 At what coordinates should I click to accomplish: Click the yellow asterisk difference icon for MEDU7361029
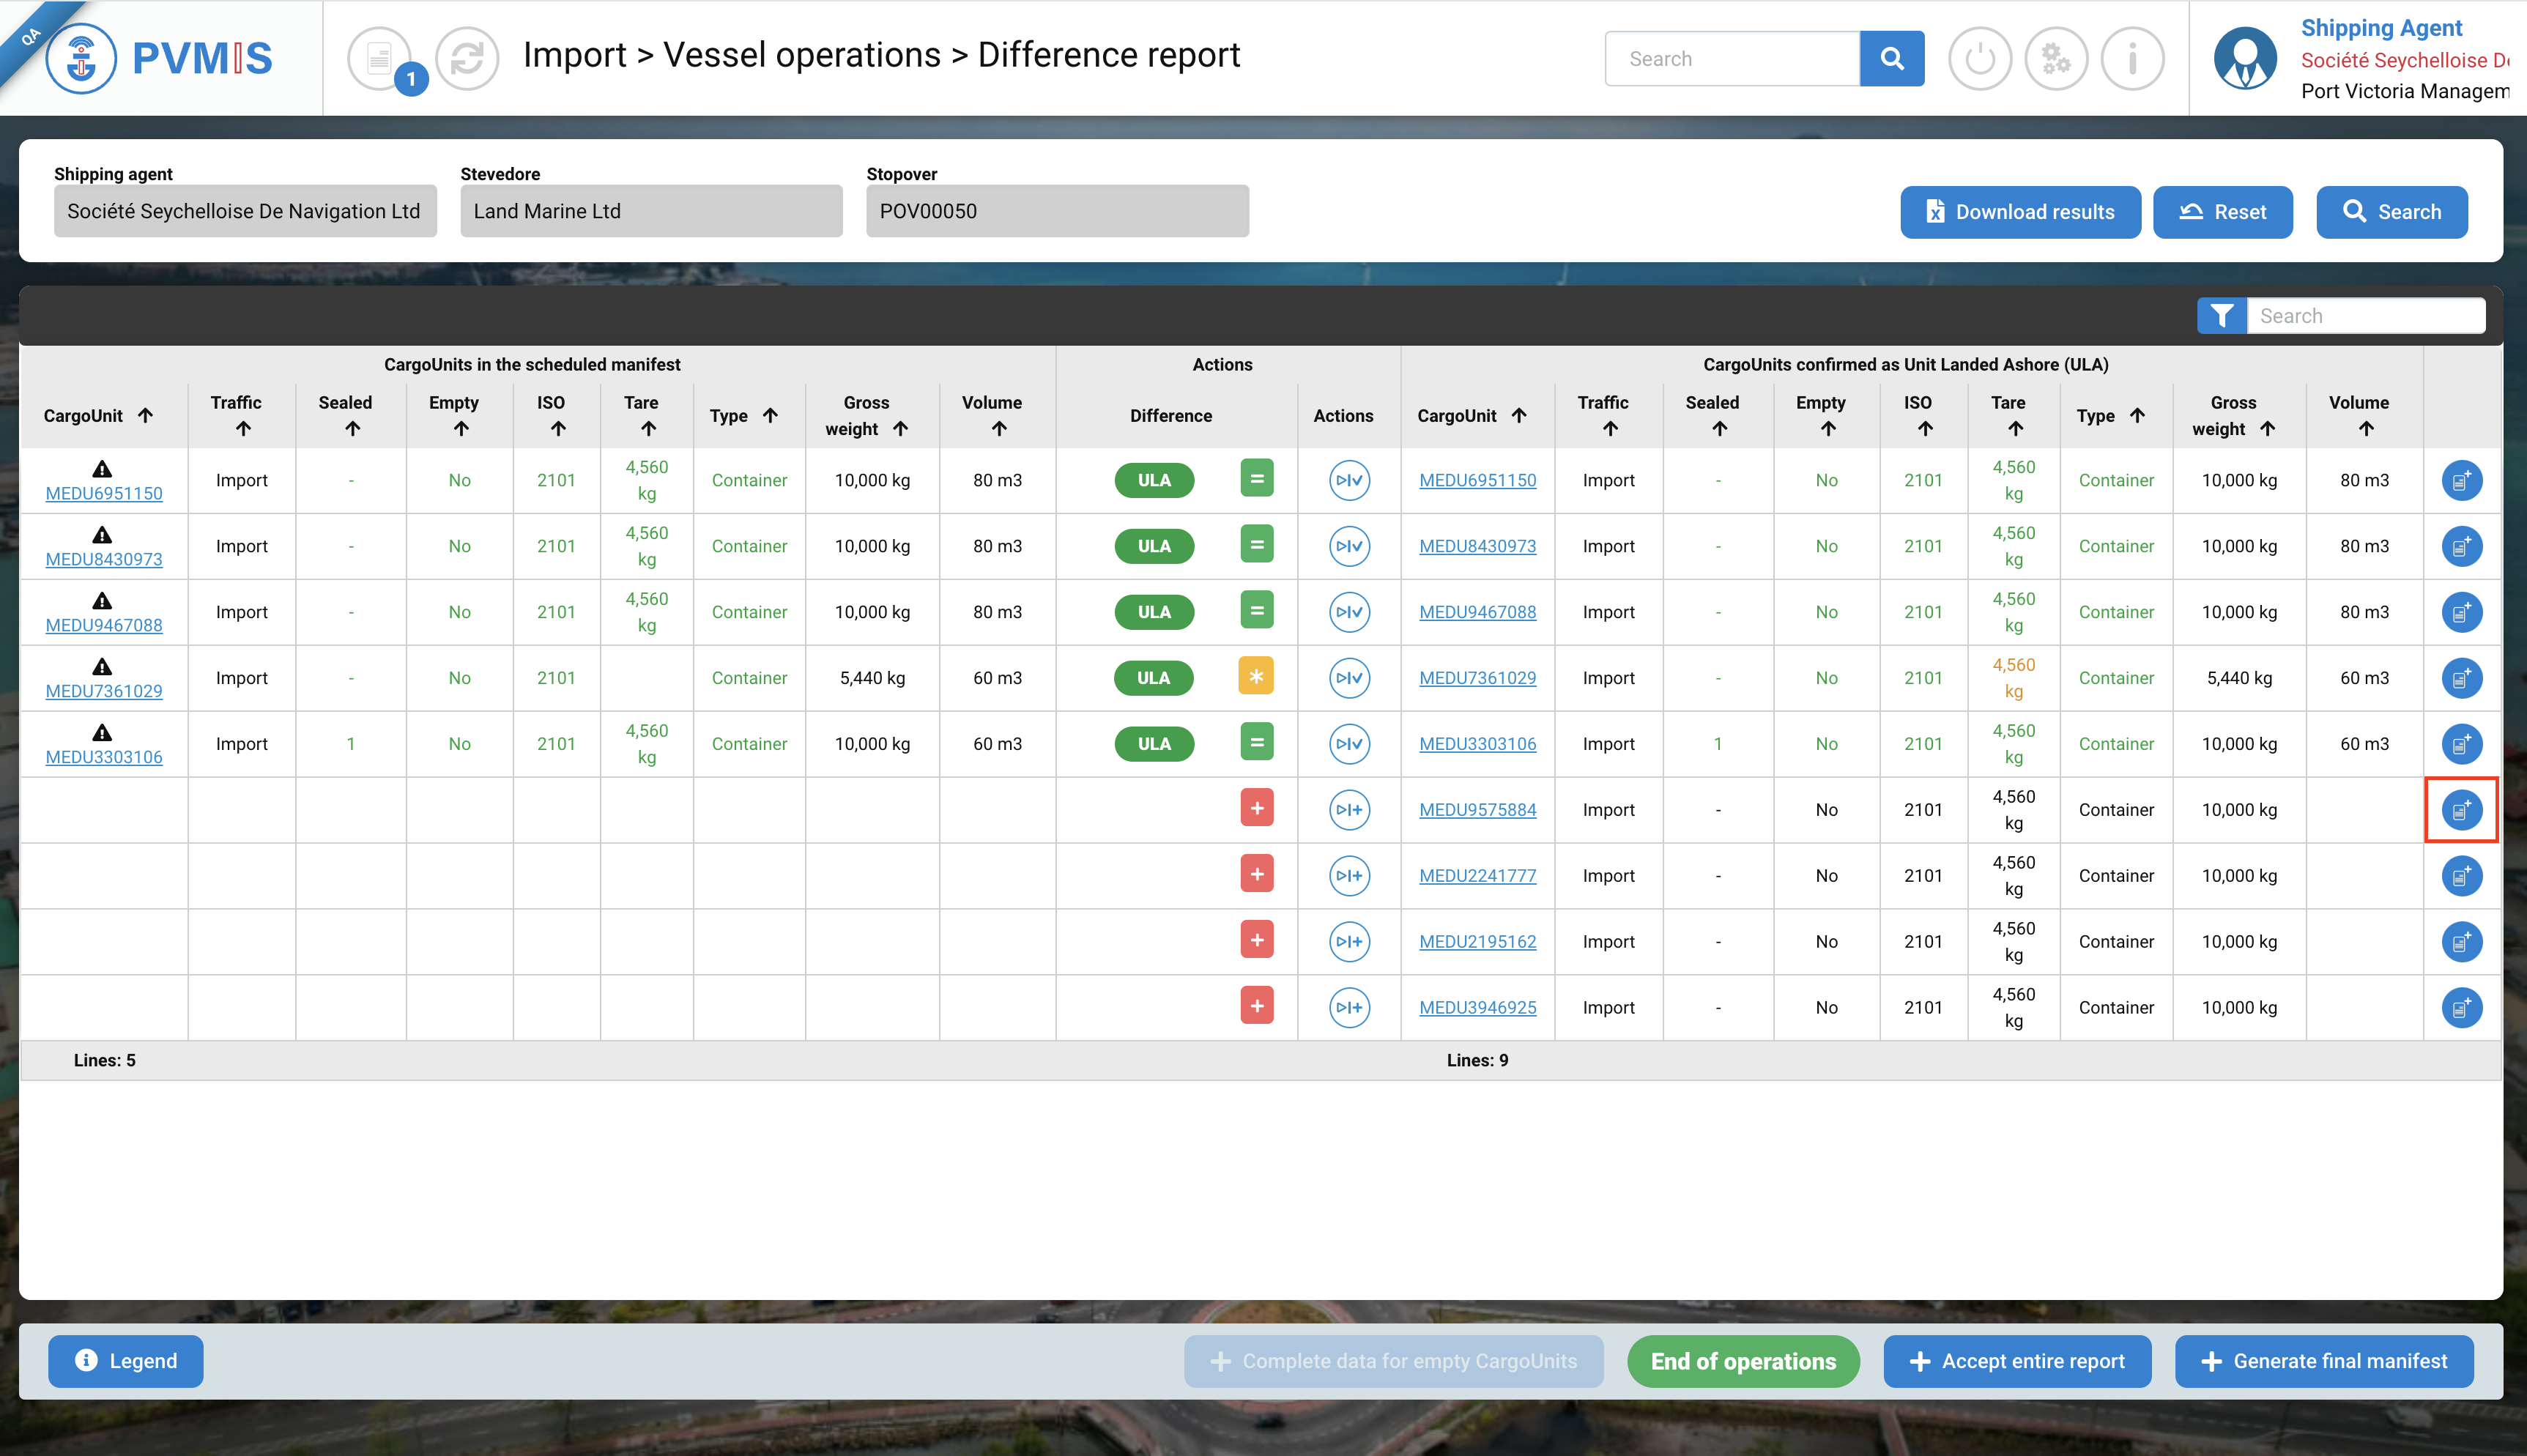[x=1256, y=677]
